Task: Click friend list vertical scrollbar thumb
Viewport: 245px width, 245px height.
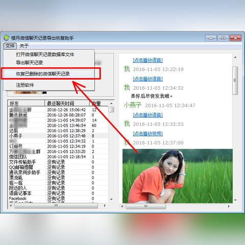Action: 111,110
